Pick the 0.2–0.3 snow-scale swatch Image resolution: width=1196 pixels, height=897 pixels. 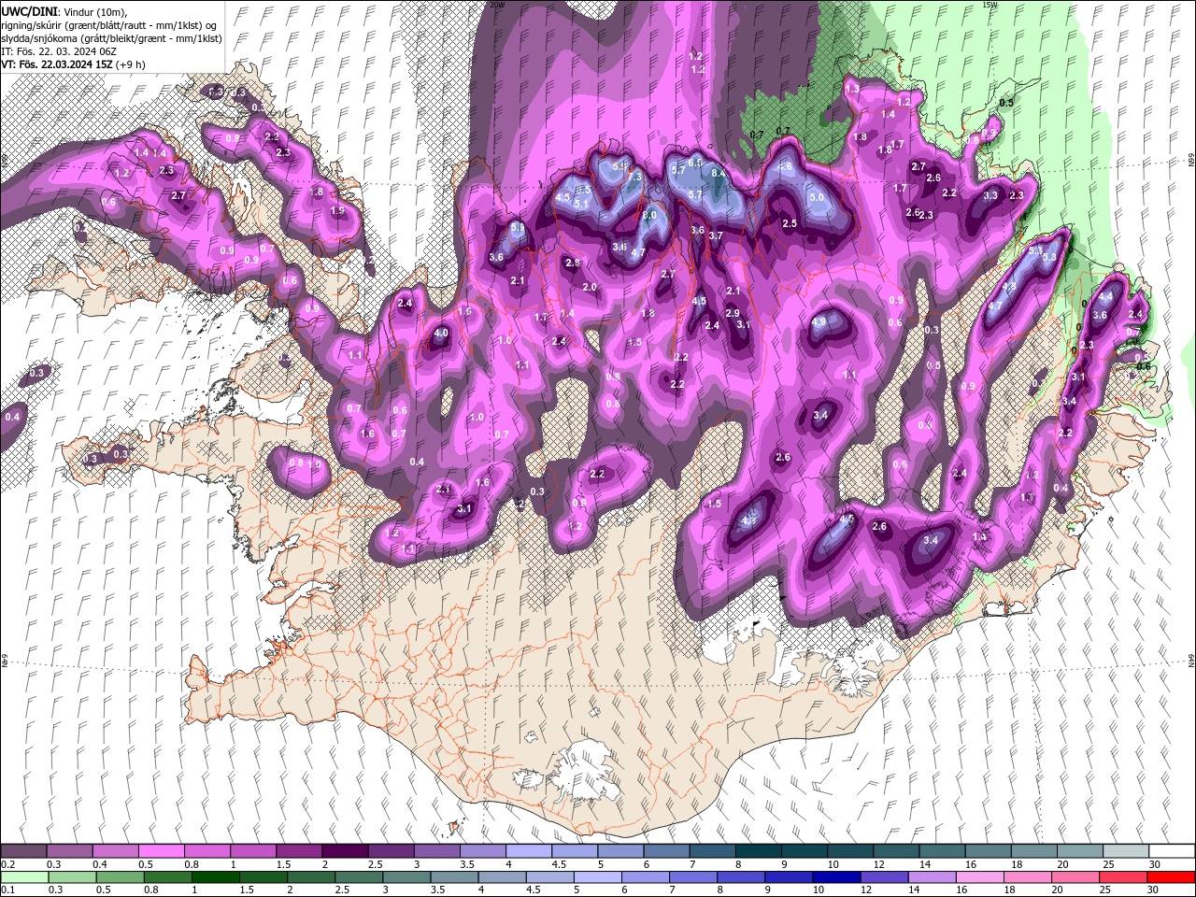23,851
